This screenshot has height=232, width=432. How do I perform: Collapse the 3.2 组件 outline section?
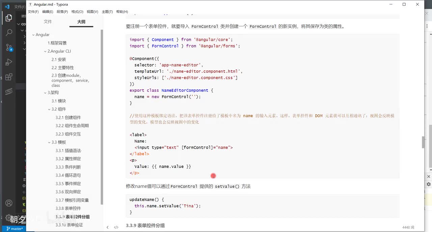pos(49,109)
